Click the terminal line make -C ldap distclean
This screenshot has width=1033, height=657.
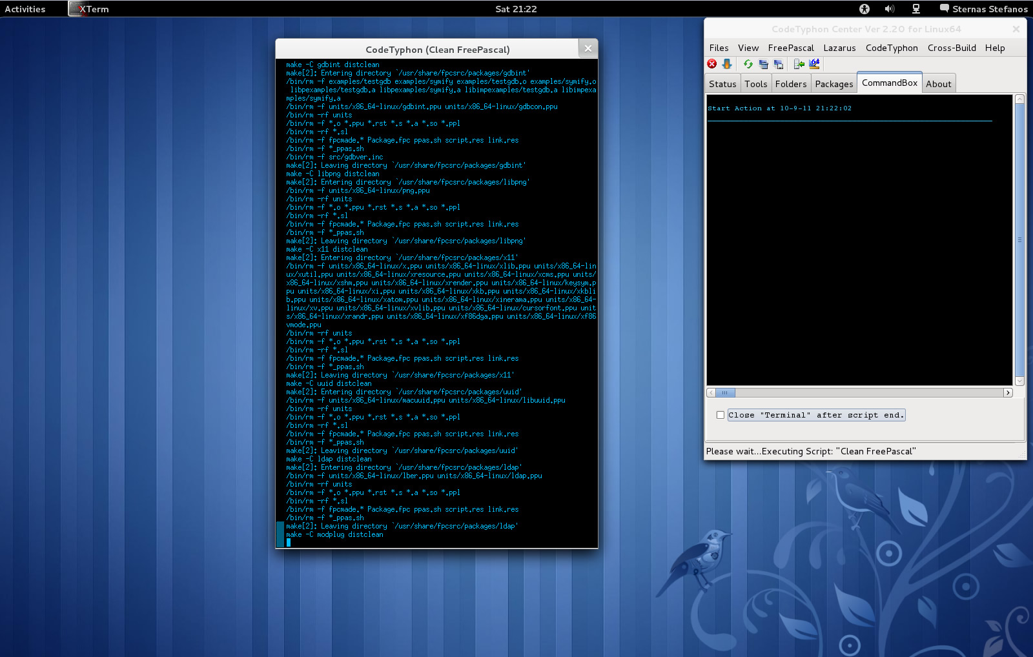pos(329,459)
